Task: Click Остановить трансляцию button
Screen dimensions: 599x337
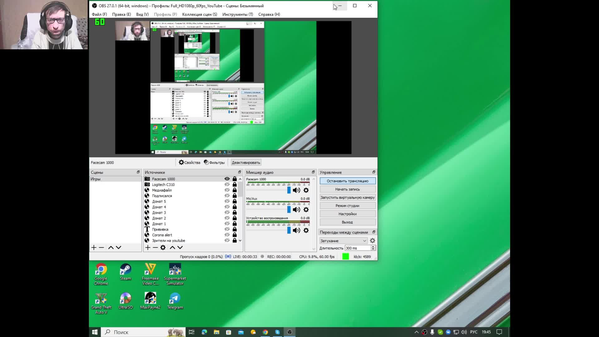Action: [348, 181]
